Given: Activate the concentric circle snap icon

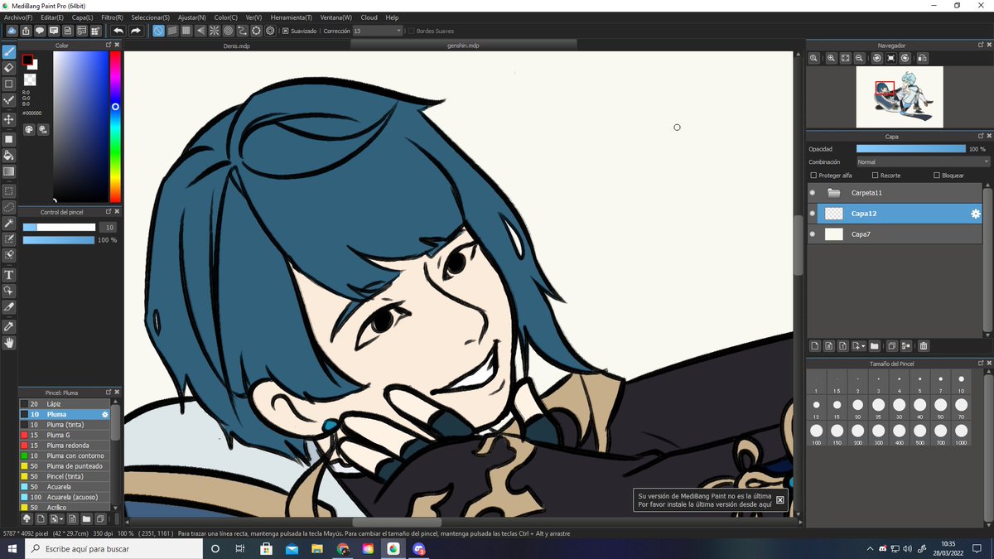Looking at the screenshot, I should (x=228, y=31).
